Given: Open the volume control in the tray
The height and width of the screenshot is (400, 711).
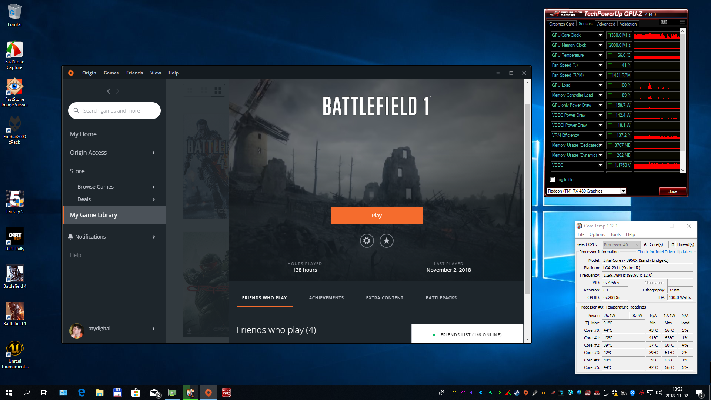Looking at the screenshot, I should 659,393.
